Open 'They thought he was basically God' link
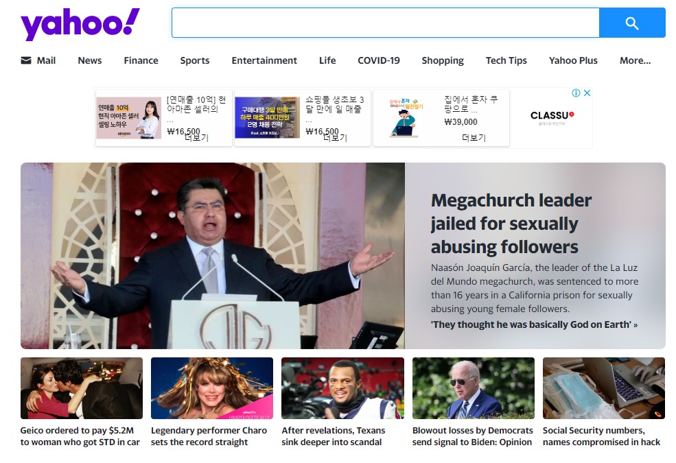This screenshot has width=676, height=463. coord(534,324)
